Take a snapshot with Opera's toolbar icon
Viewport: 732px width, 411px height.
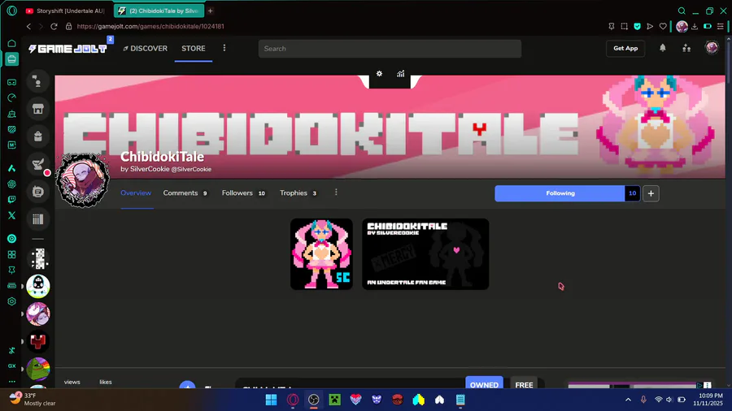pos(624,27)
